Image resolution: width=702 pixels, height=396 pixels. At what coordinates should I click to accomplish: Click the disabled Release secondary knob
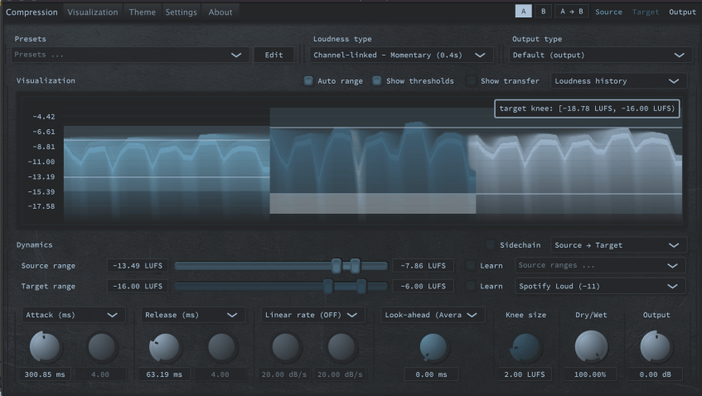point(221,347)
